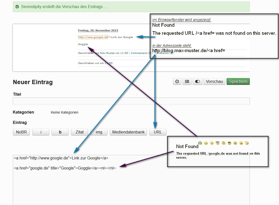The height and width of the screenshot is (205, 279).
Task: Insert the wide-eyed surprised emoticon
Action: coord(218,143)
